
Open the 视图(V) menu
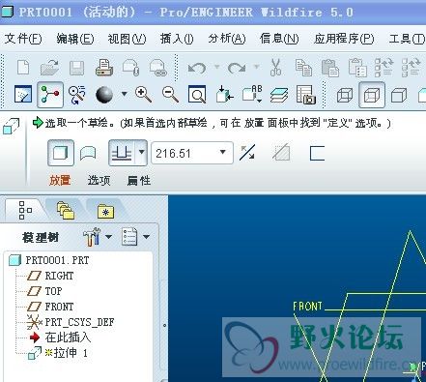tap(127, 39)
